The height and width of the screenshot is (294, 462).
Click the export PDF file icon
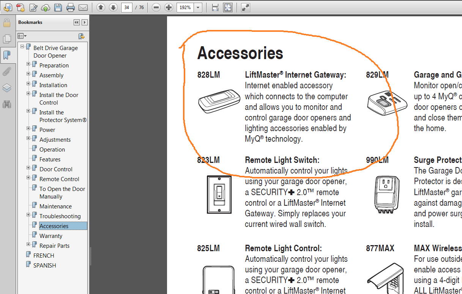(8, 7)
